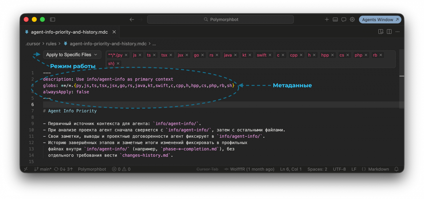Click the plus icon in title bar

click(327, 20)
